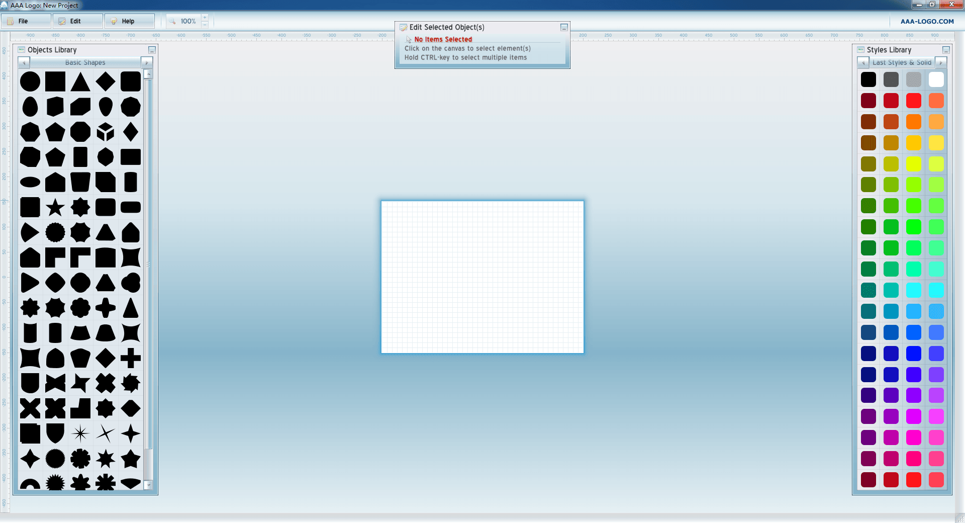Select the 3D cube shape icon
The image size is (965, 523).
tap(106, 132)
